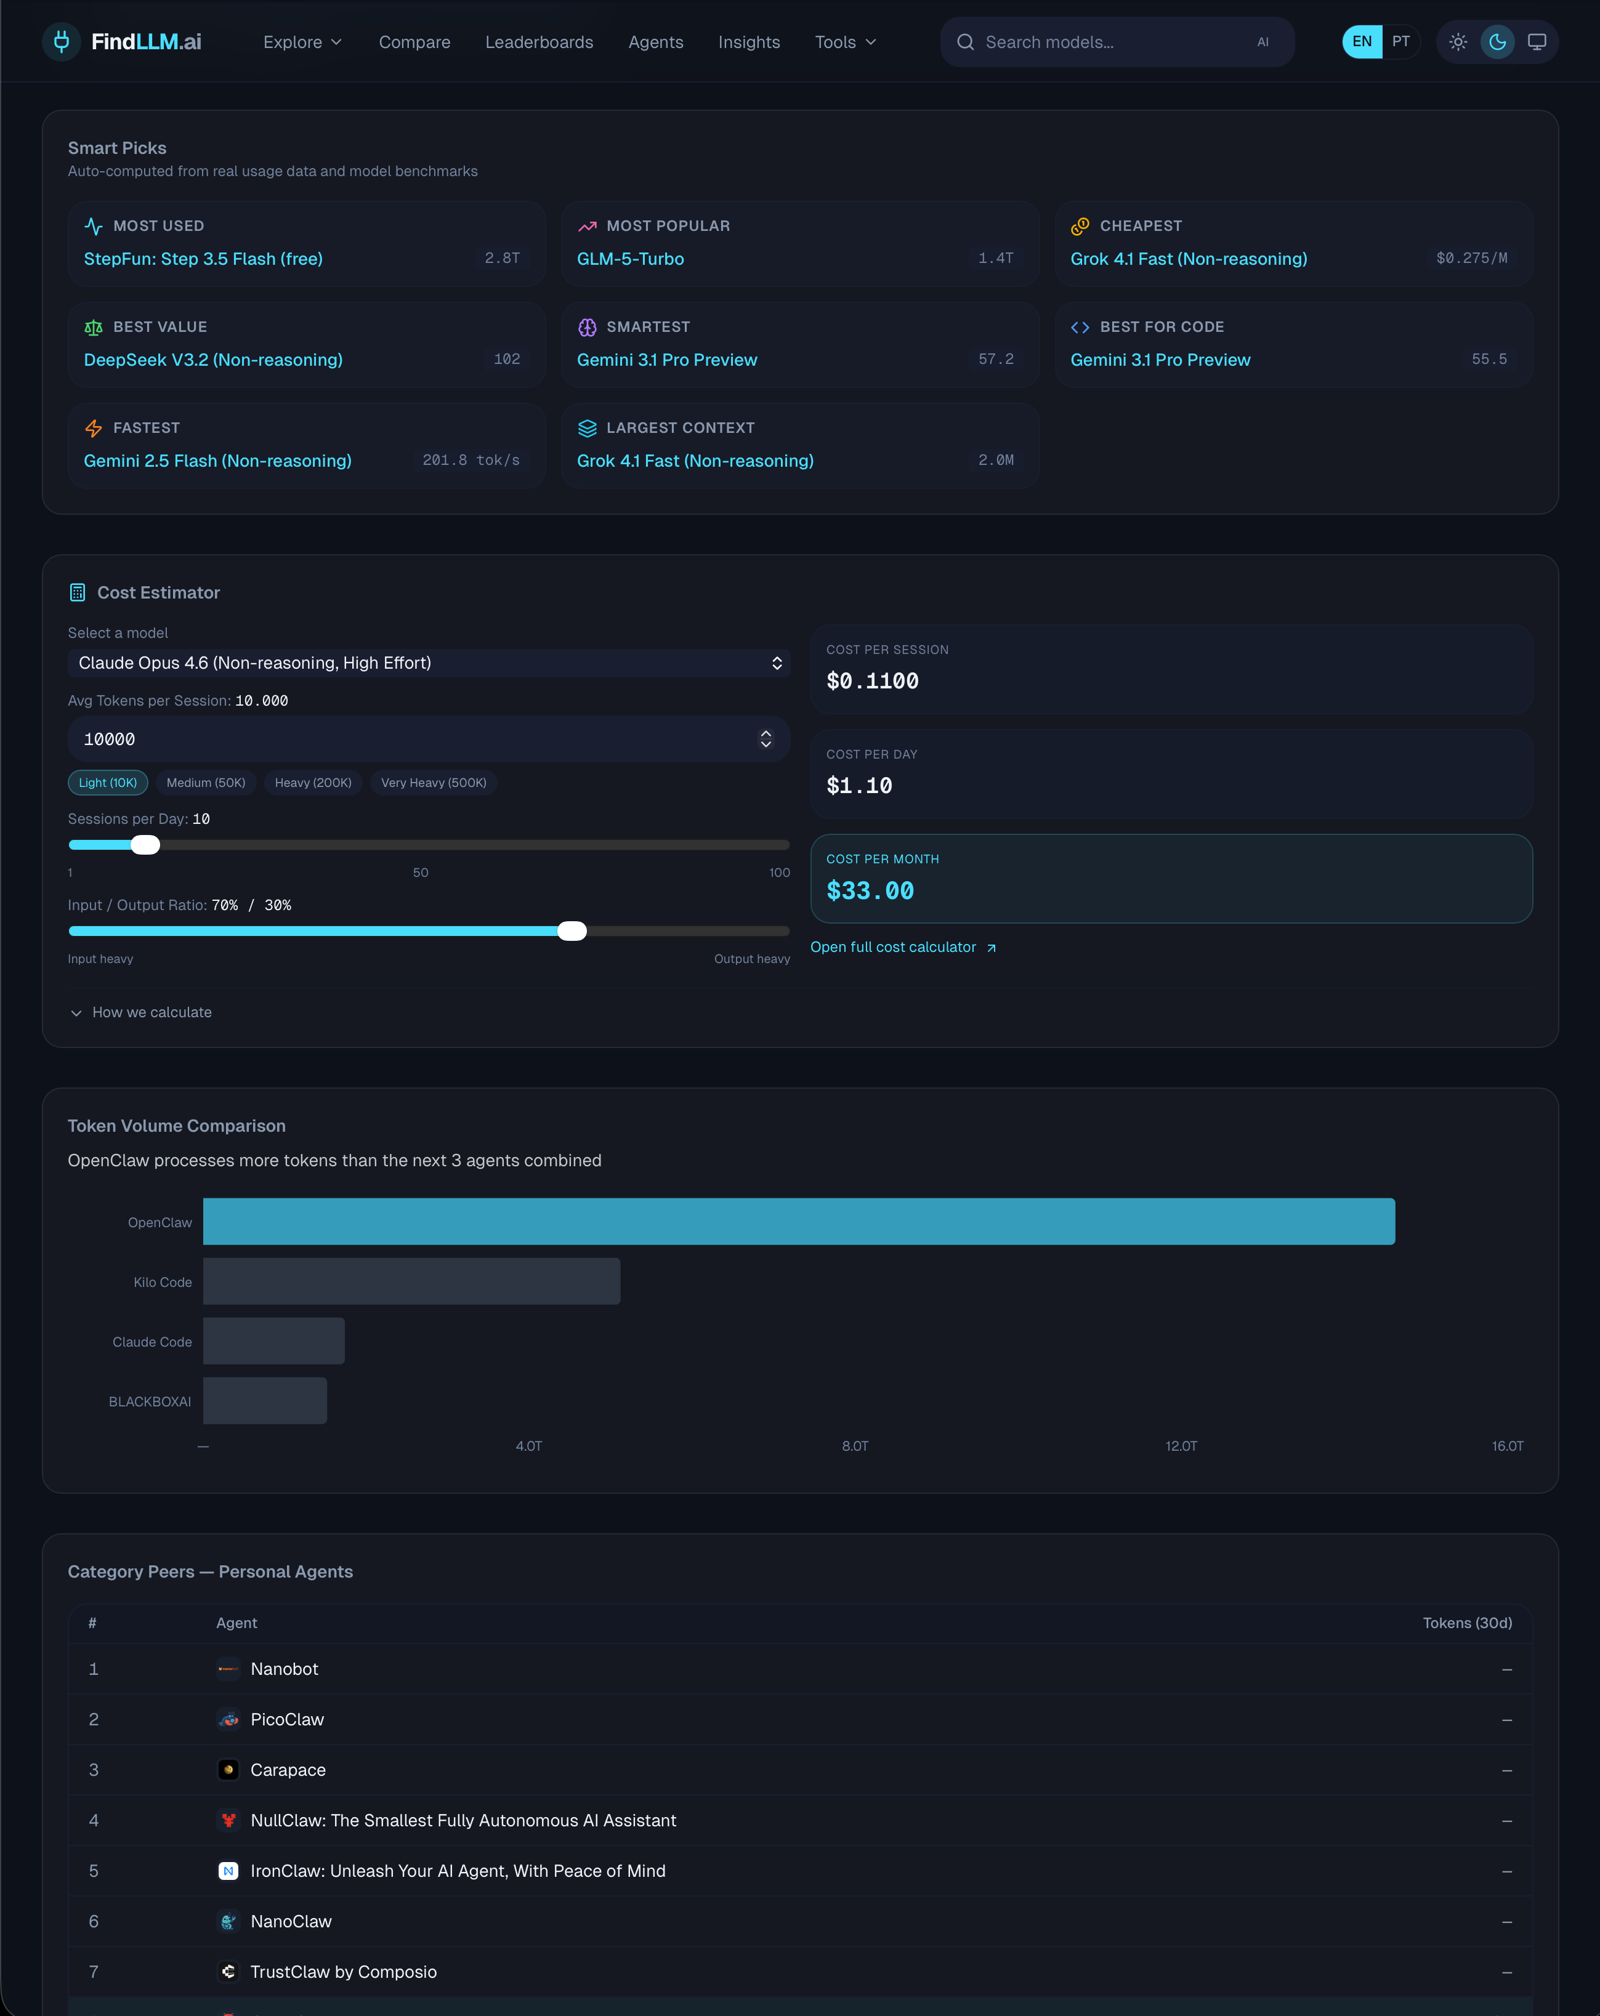Choose system theme monitor icon
The image size is (1600, 2016).
pyautogui.click(x=1537, y=42)
